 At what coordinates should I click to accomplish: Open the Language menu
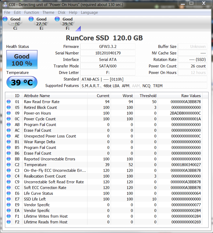coord(89,12)
